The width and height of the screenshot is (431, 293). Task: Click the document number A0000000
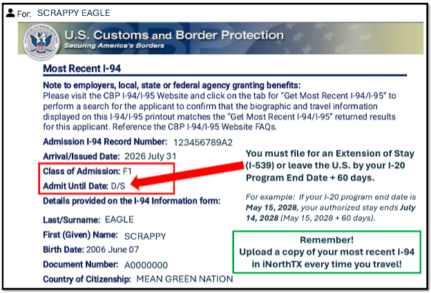[146, 265]
